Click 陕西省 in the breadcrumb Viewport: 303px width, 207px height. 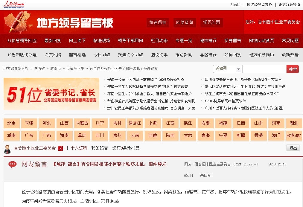point(39,69)
